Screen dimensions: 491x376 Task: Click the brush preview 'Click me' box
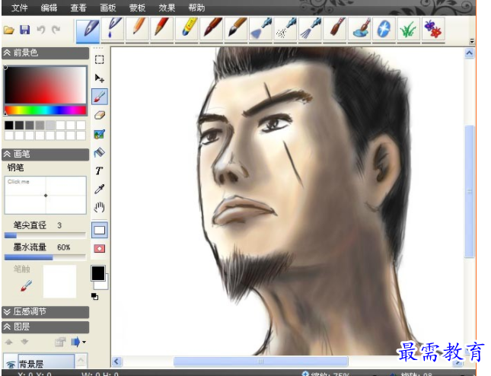pos(45,195)
